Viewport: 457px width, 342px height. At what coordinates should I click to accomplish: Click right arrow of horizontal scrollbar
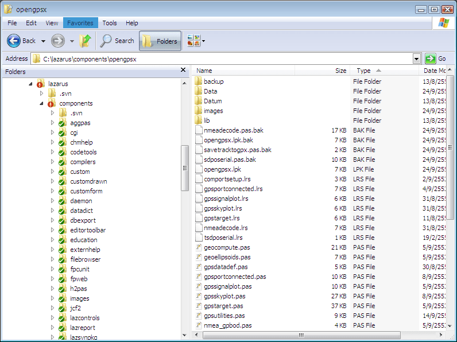pos(441,335)
